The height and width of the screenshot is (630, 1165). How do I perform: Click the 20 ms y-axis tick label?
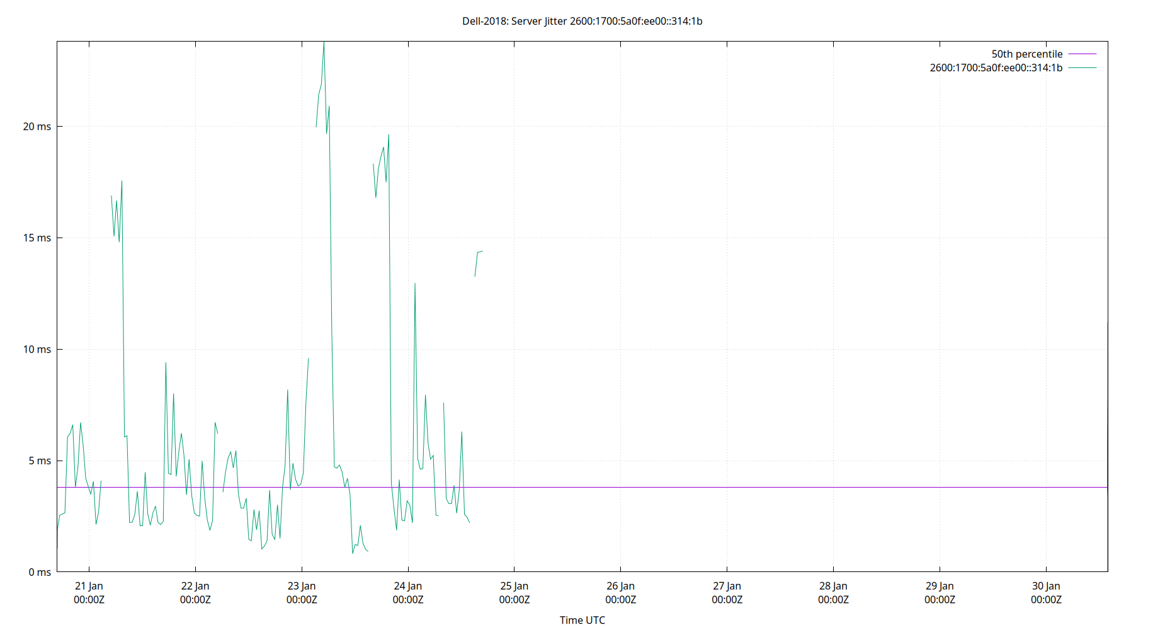pos(37,126)
